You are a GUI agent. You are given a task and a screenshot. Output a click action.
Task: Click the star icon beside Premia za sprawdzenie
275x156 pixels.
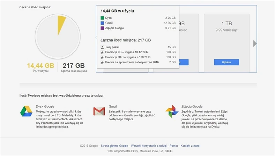102,62
